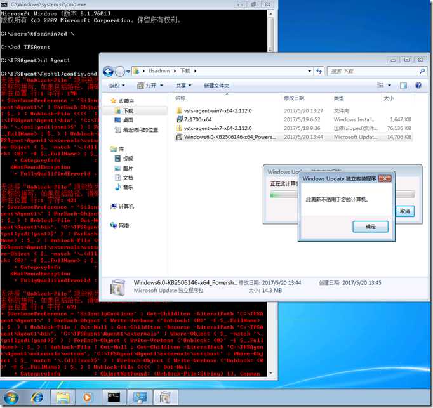Expand the view options dropdown arrow
Screen dimensions: 433x408
[x=390, y=86]
